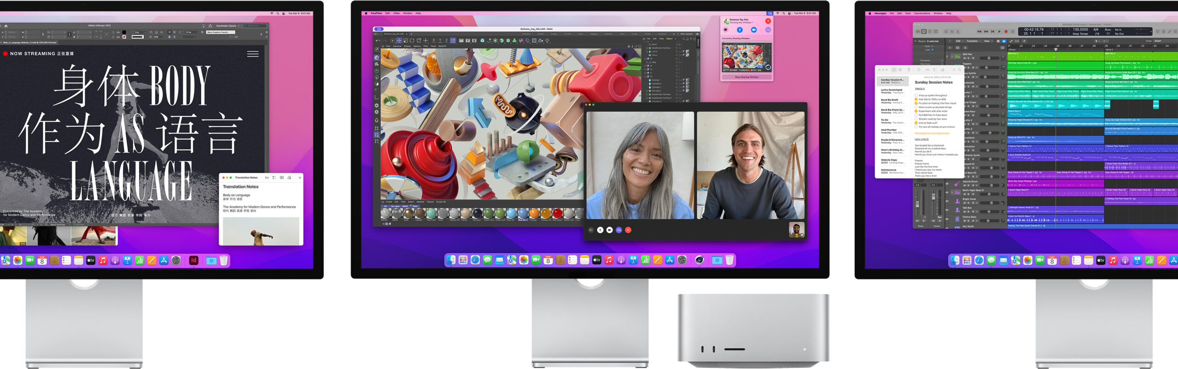Click the Cinema 4D icon in middle Dock
This screenshot has width=1178, height=369.
(x=699, y=260)
